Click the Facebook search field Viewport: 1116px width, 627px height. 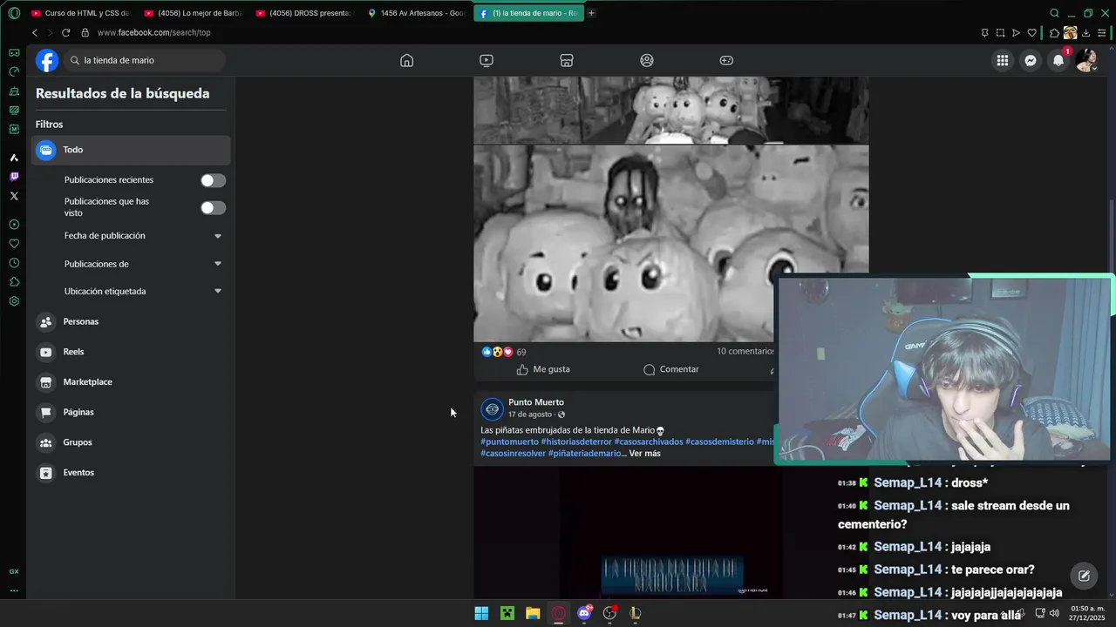tap(145, 60)
